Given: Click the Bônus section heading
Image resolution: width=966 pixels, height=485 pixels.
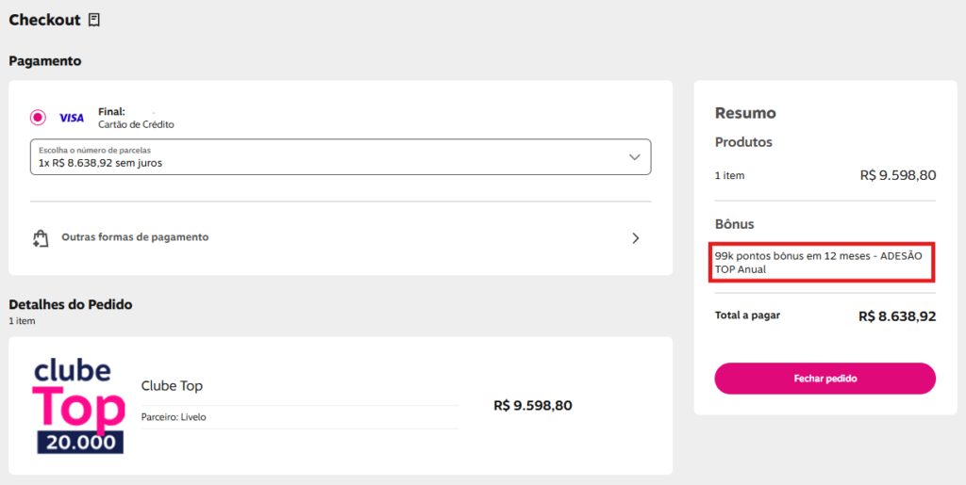Looking at the screenshot, I should [x=734, y=224].
